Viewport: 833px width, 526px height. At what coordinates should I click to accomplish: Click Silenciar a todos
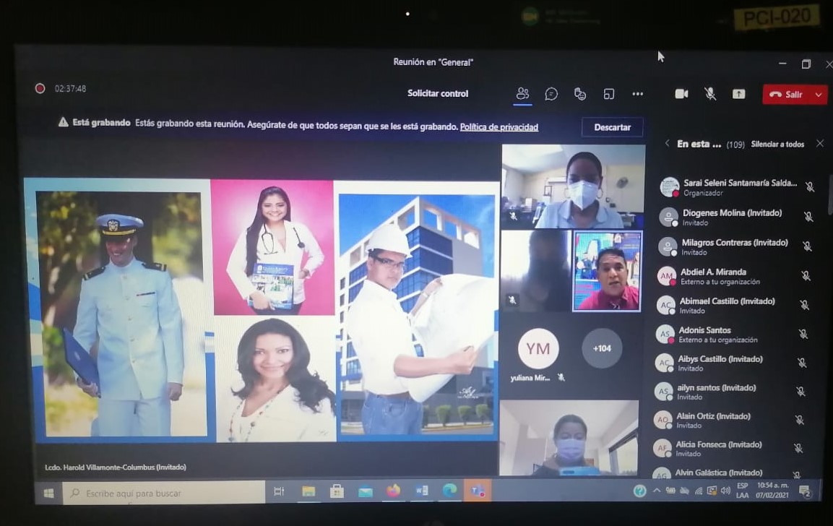pos(777,144)
